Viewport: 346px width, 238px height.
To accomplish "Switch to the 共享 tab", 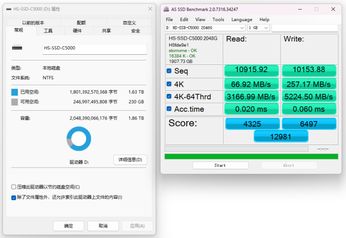I will (x=106, y=31).
